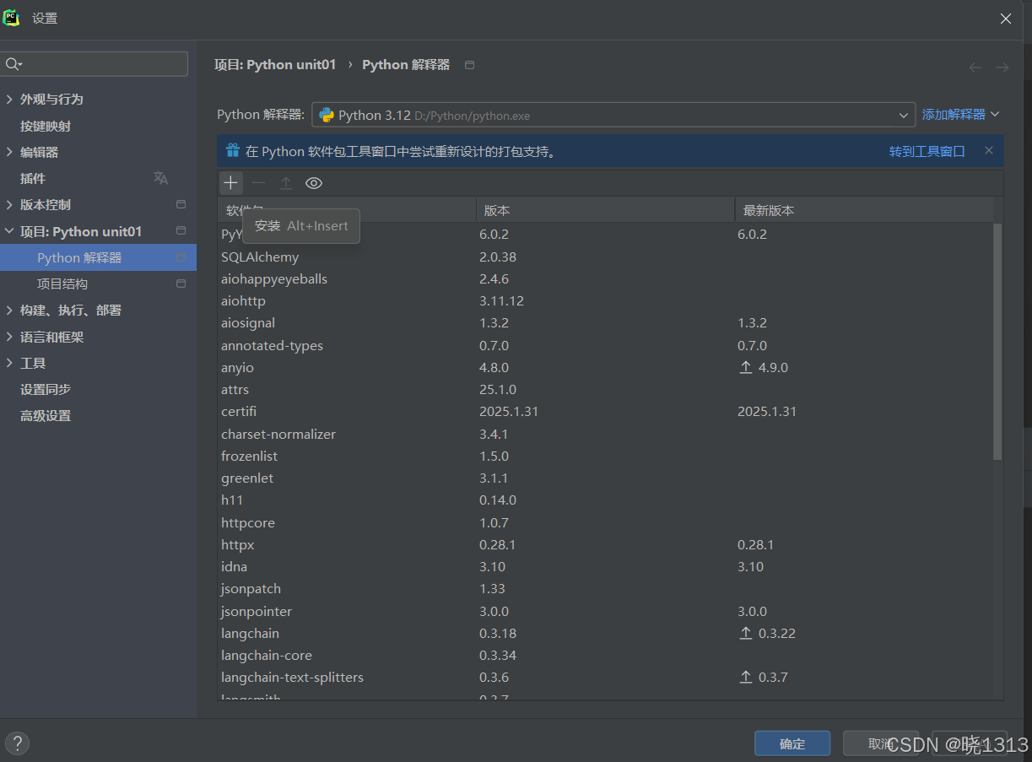This screenshot has height=762, width=1032.
Task: Click the translate icon next to 插件
Action: [x=160, y=178]
